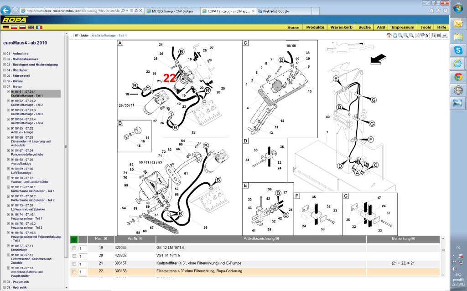Expand the 08 - Pneumatik tree node

coord(5,282)
